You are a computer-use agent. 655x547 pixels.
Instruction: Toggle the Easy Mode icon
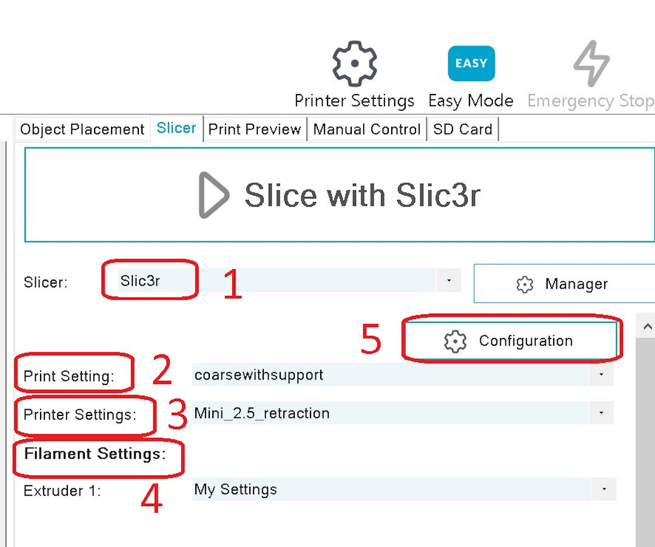click(471, 64)
